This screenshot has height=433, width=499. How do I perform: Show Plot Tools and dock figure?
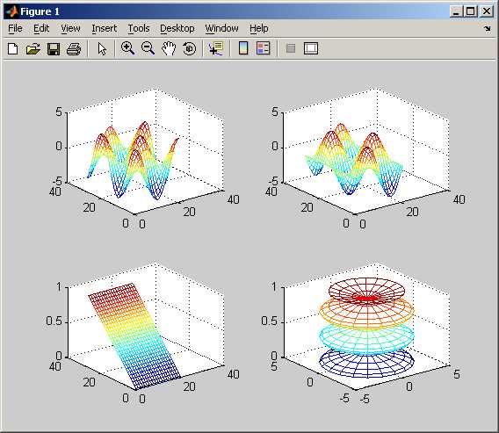click(311, 48)
